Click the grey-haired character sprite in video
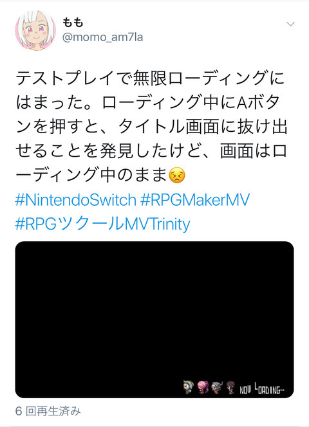Image resolution: width=309 pixels, height=427 pixels. (189, 387)
